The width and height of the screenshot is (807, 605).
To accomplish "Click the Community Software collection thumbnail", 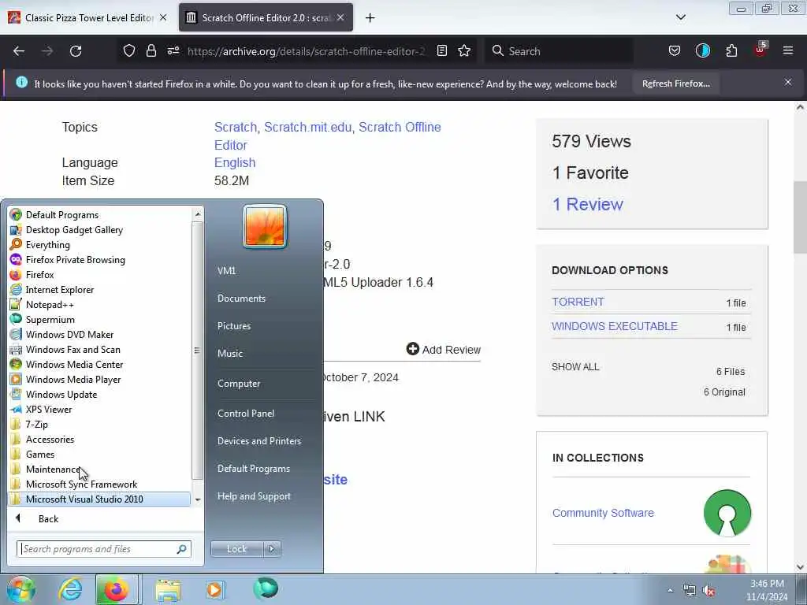I will (727, 513).
